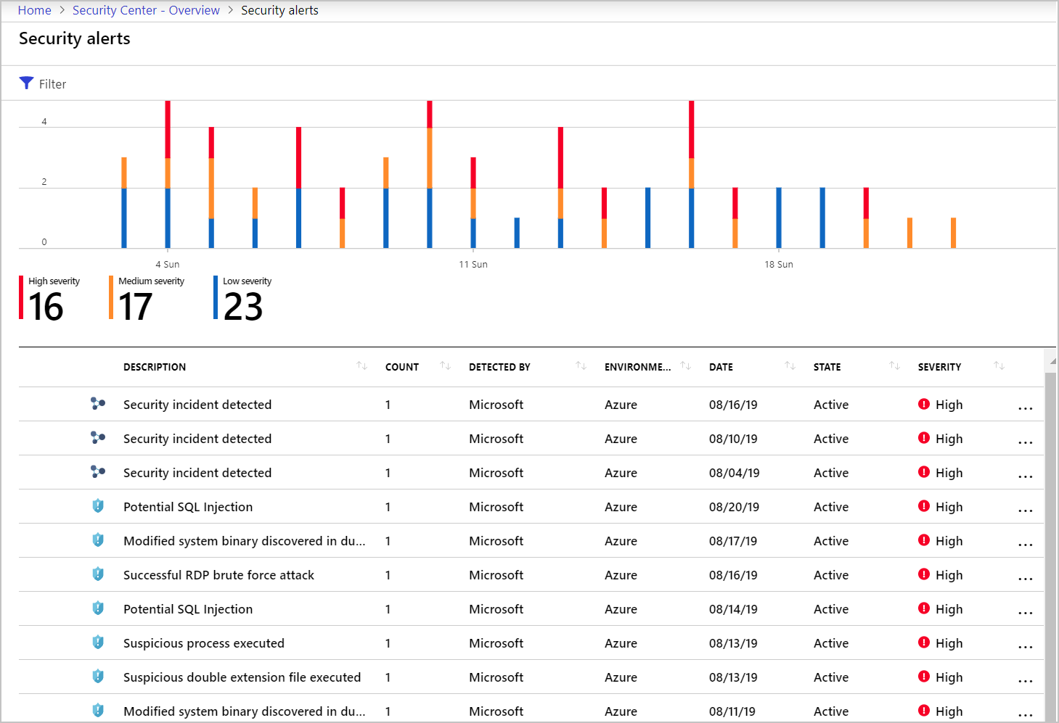Click high severity icon on 08/17/19 alert
The height and width of the screenshot is (723, 1059).
tap(924, 540)
